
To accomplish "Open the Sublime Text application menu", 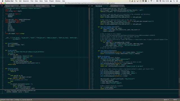I will 9,1.
